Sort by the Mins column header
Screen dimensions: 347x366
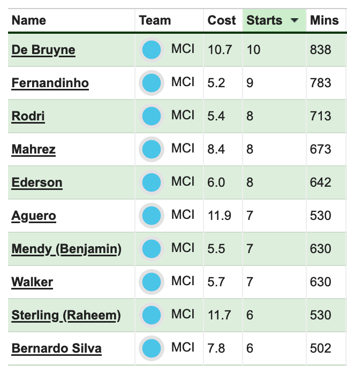(x=325, y=20)
